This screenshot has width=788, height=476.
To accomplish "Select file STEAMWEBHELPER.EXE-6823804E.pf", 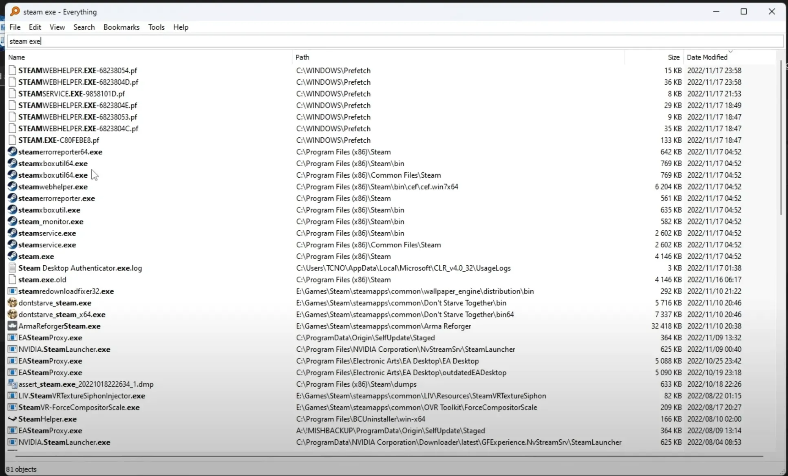I will click(x=77, y=105).
